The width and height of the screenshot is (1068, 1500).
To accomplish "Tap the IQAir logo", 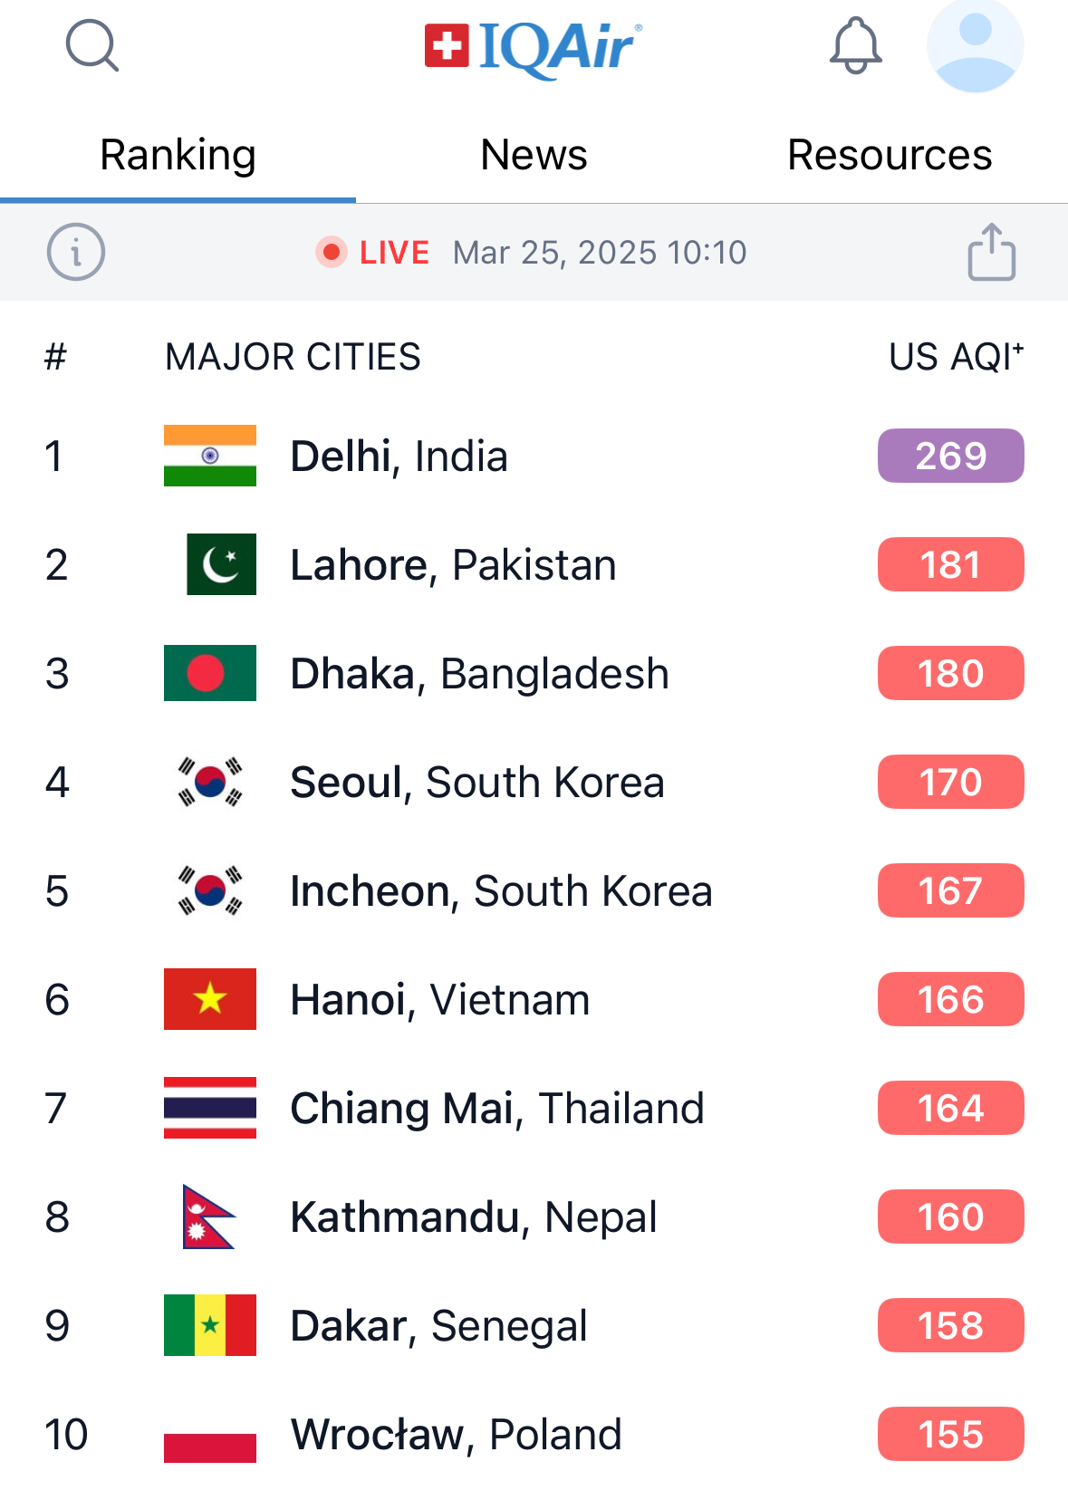I will [x=534, y=48].
